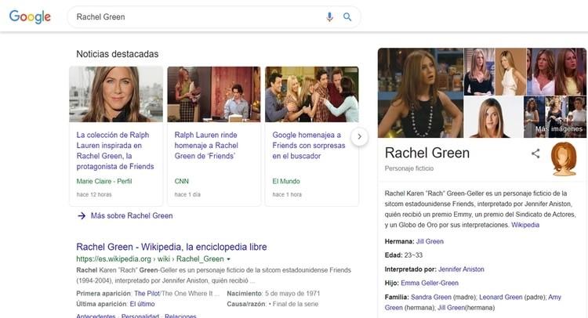The image size is (588, 318).
Task: Click the Más imágenes thumbnail
Action: [x=554, y=117]
